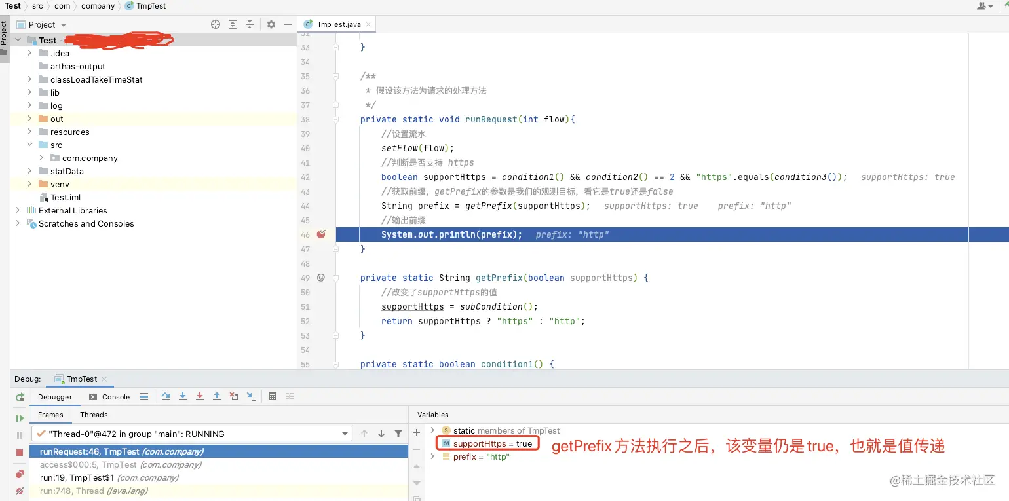Toggle the line 46 breakpoint in gutter

click(321, 234)
